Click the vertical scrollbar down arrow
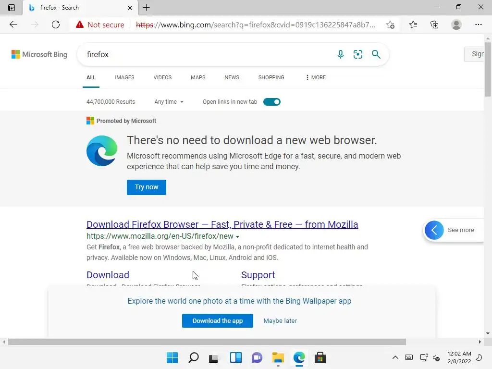492x369 pixels. (488, 333)
